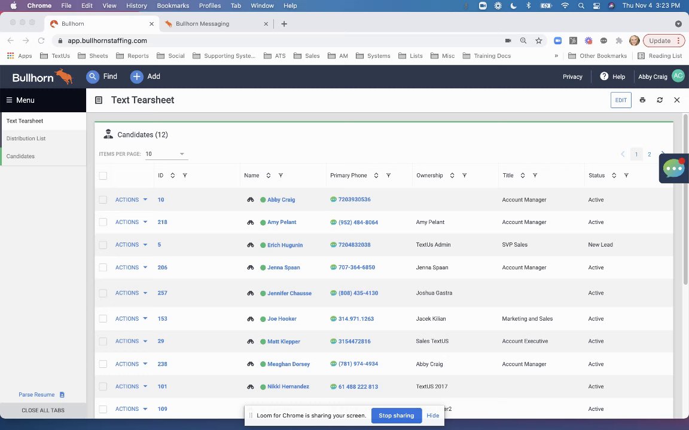This screenshot has height=430, width=689.
Task: Check the box for Erich Hugunin row
Action: click(x=103, y=245)
